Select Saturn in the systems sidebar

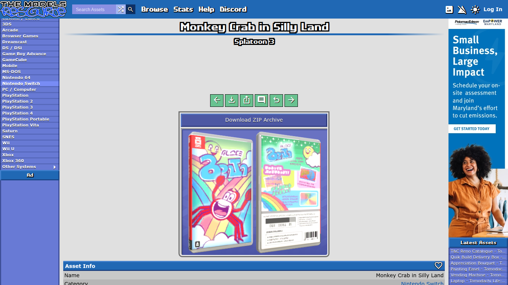pos(30,131)
